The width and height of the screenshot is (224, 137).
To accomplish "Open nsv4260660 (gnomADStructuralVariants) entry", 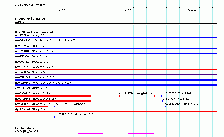I will 43,83.
